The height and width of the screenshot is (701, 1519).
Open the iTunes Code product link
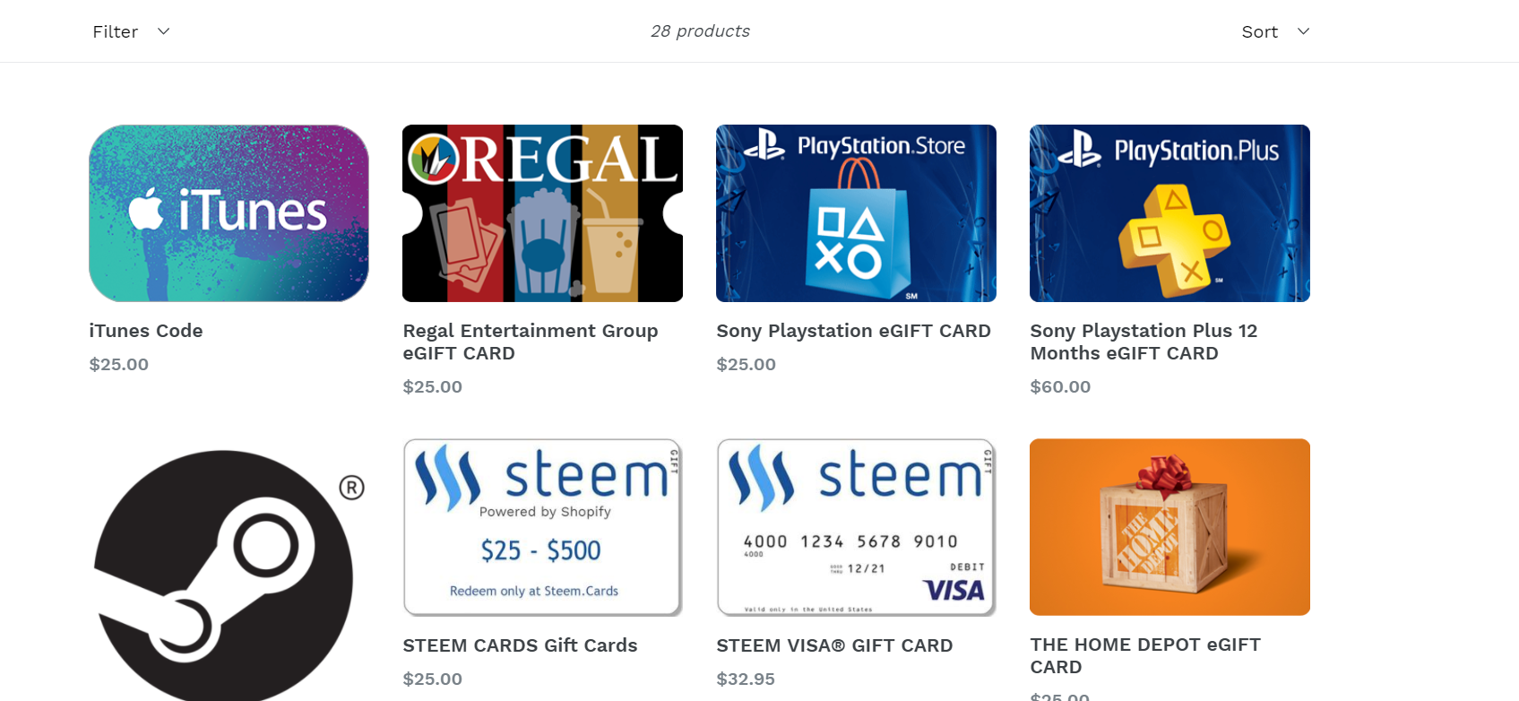point(146,331)
